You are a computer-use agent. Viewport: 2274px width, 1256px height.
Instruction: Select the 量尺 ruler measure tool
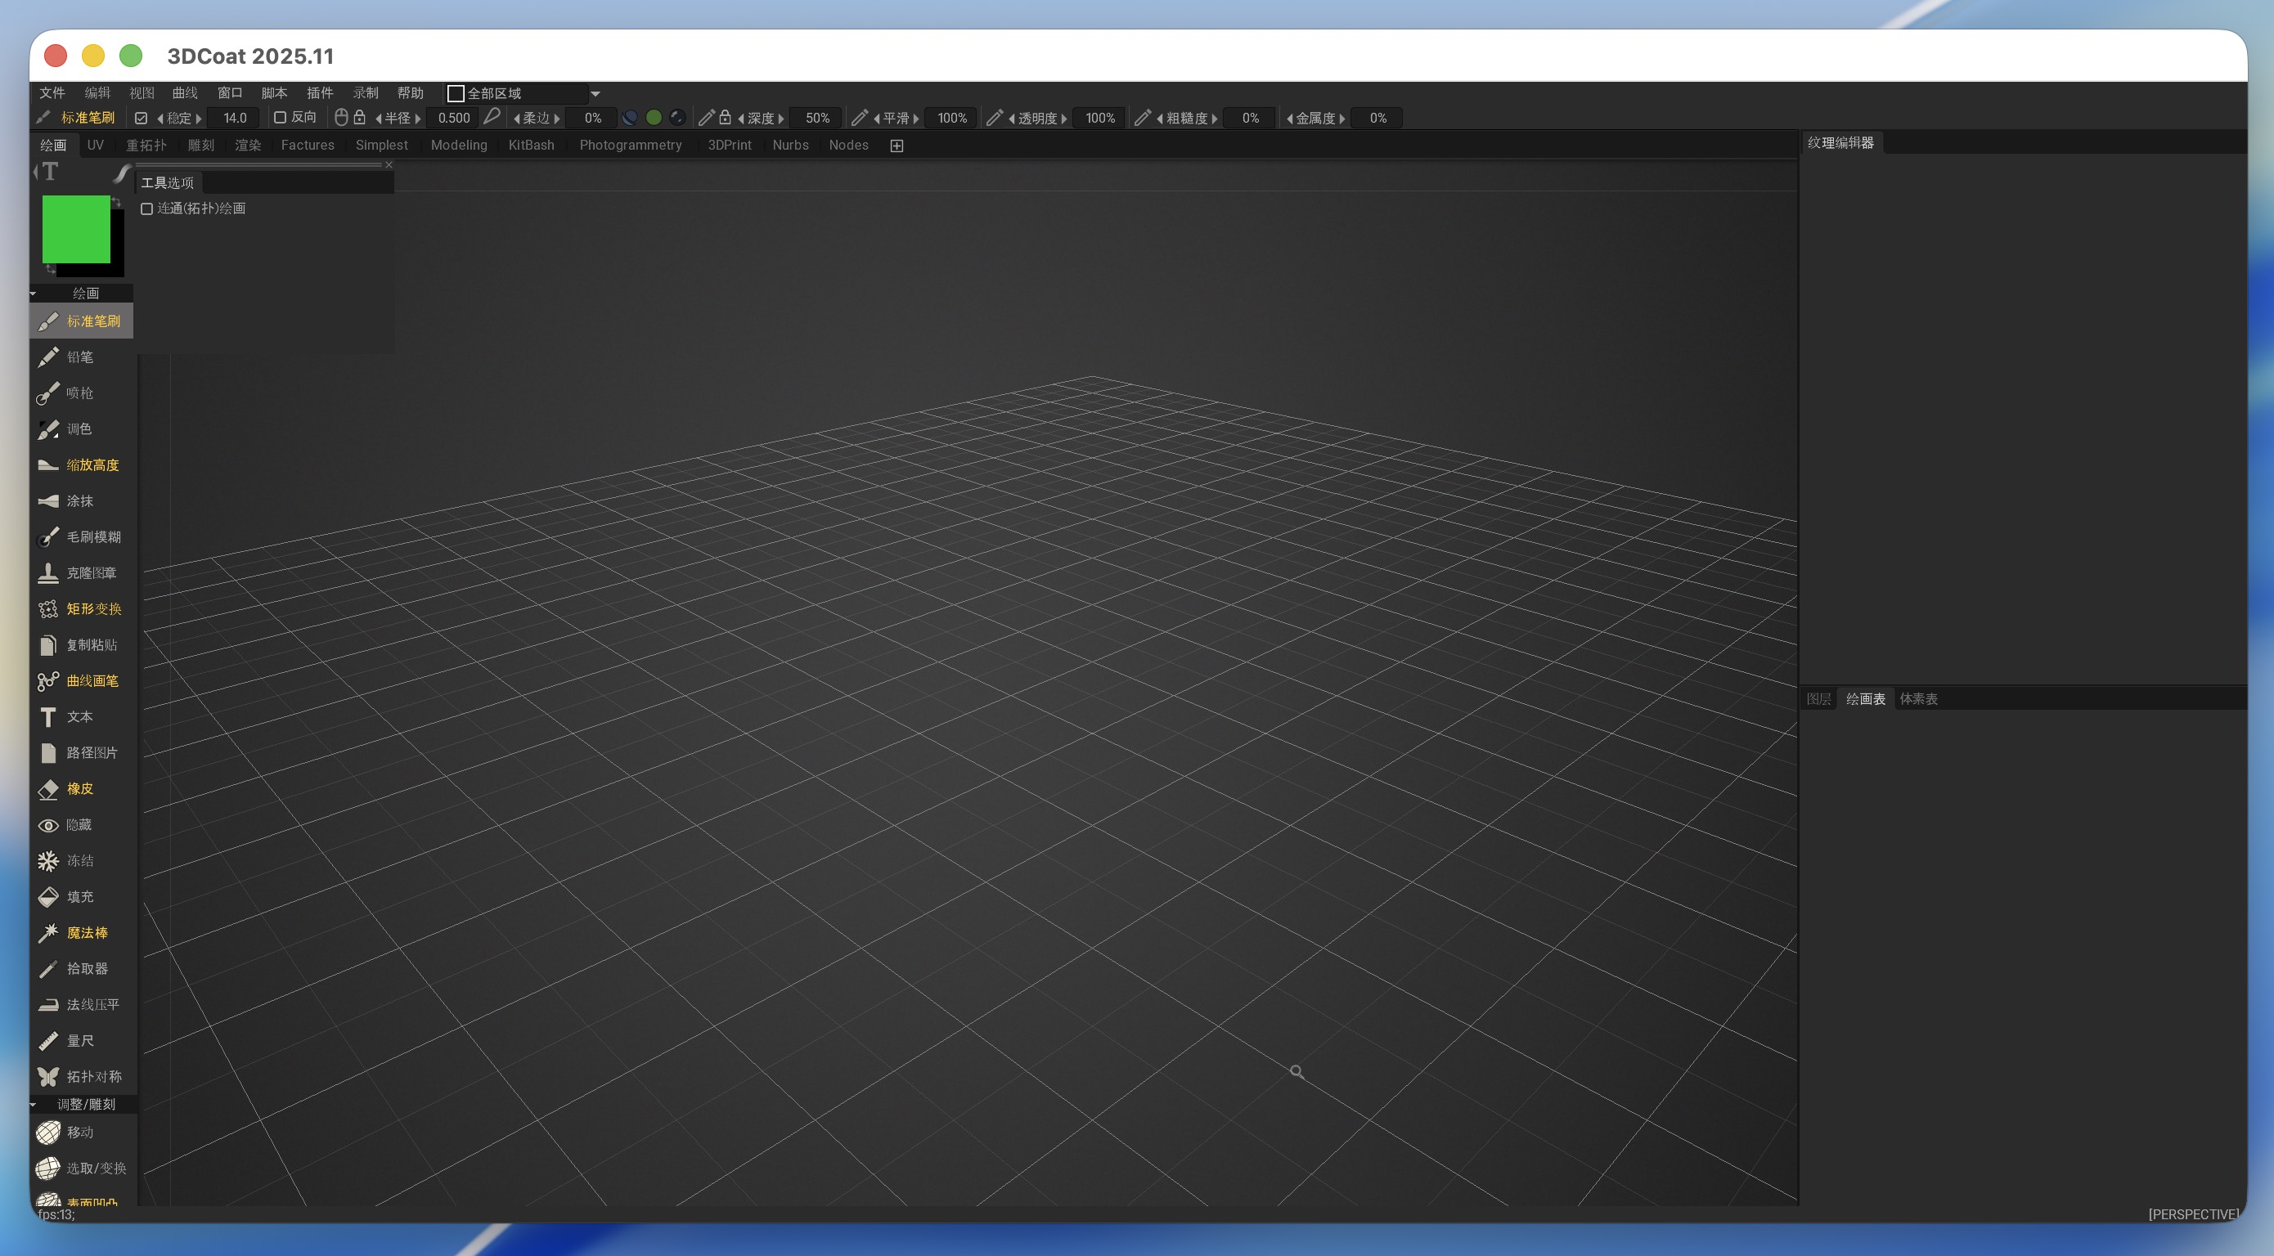point(79,1041)
